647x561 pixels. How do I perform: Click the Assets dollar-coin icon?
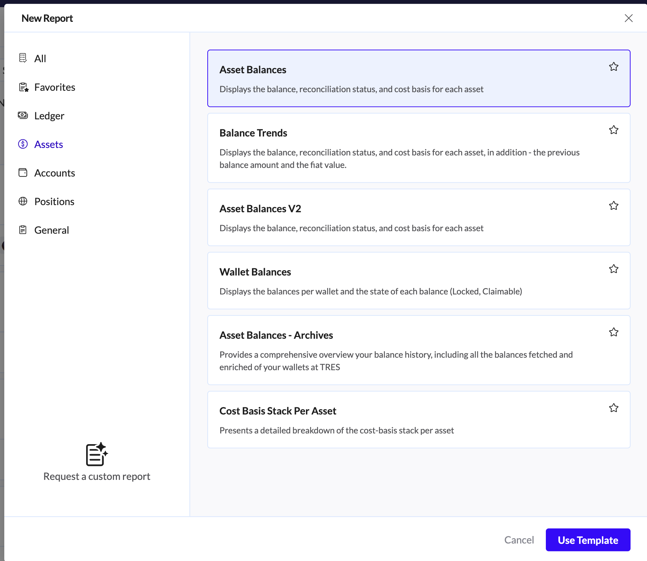click(x=23, y=144)
